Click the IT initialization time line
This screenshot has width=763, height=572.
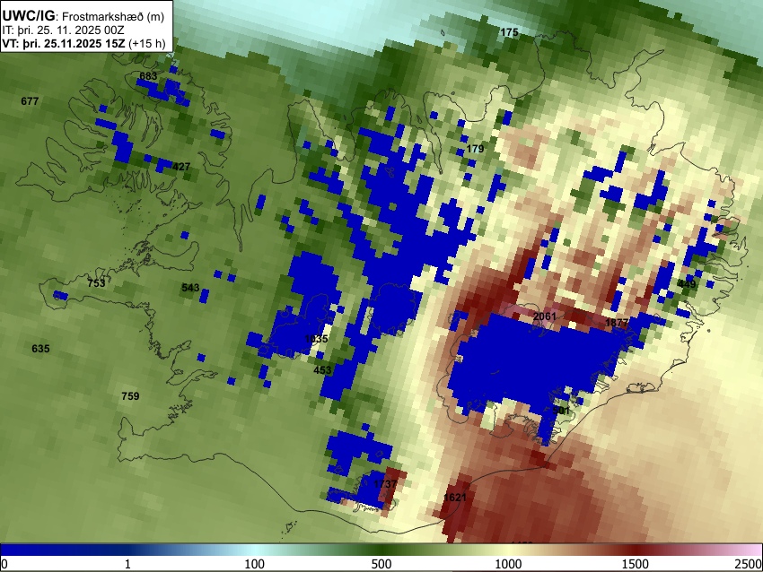(x=63, y=30)
